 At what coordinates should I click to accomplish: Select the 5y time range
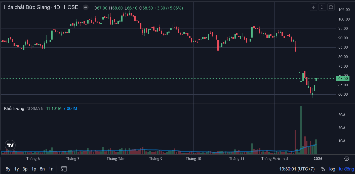click(8, 169)
